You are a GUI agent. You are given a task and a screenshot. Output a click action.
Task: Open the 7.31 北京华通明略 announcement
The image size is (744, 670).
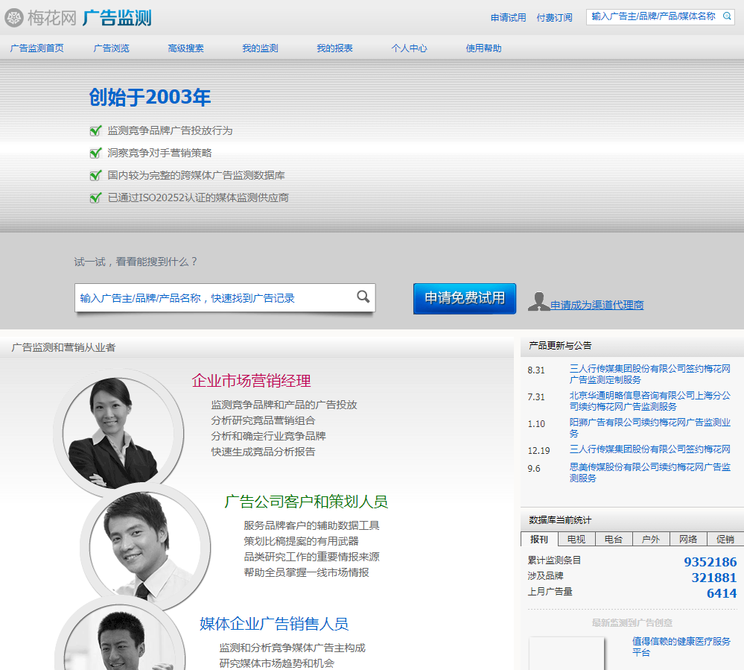[x=650, y=401]
